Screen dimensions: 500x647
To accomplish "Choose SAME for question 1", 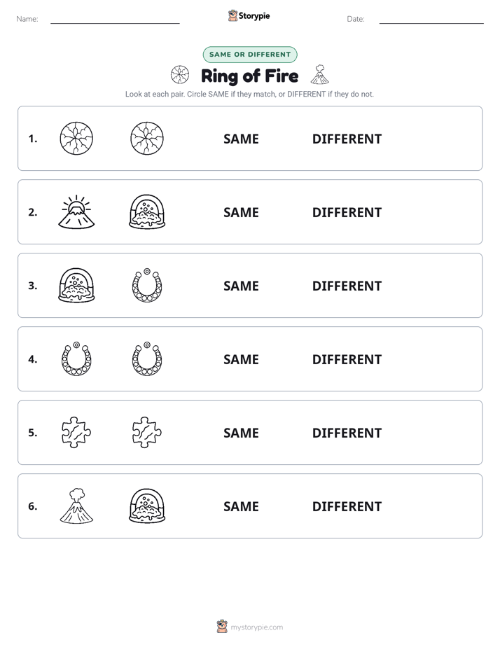I will click(241, 139).
